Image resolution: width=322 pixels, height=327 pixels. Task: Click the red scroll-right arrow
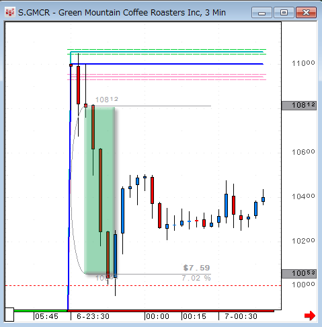pos(310,316)
